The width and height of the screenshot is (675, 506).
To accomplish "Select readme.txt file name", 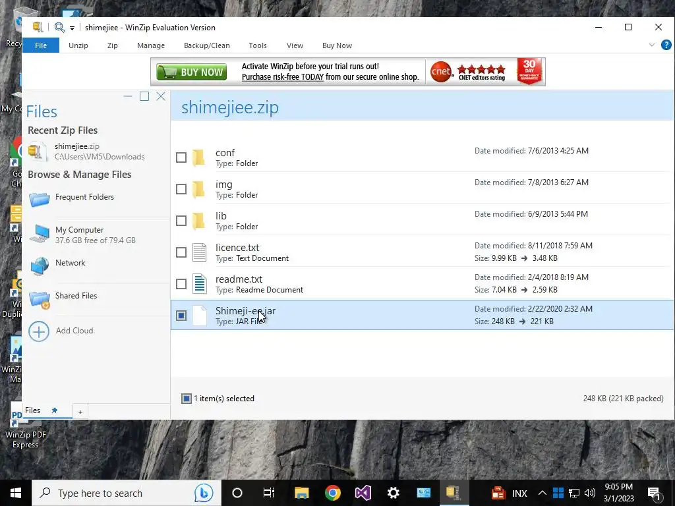I will pyautogui.click(x=239, y=279).
